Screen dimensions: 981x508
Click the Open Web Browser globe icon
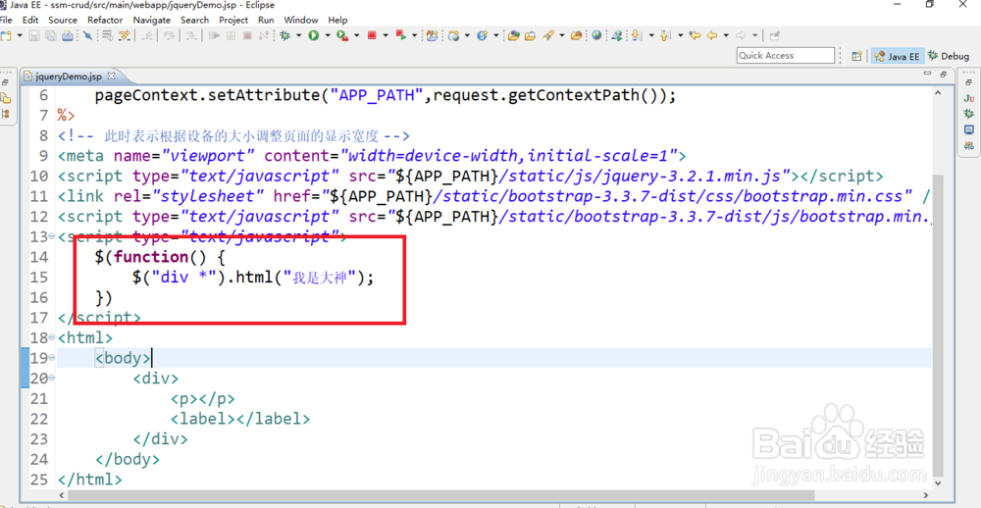[596, 35]
